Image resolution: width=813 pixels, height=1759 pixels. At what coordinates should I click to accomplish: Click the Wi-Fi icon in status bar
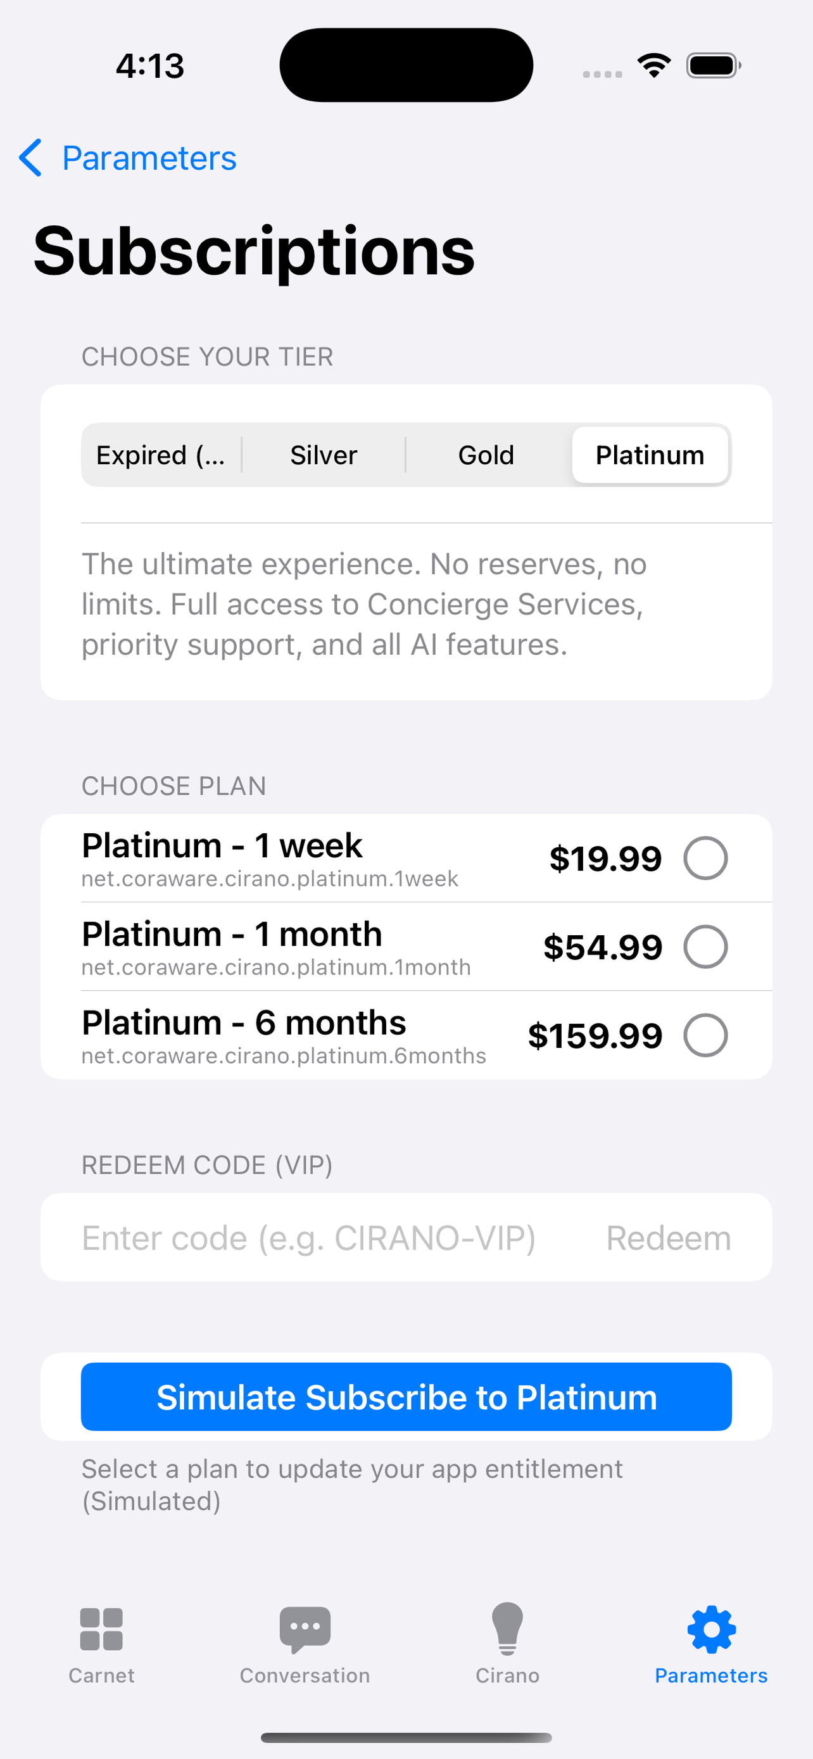(653, 65)
